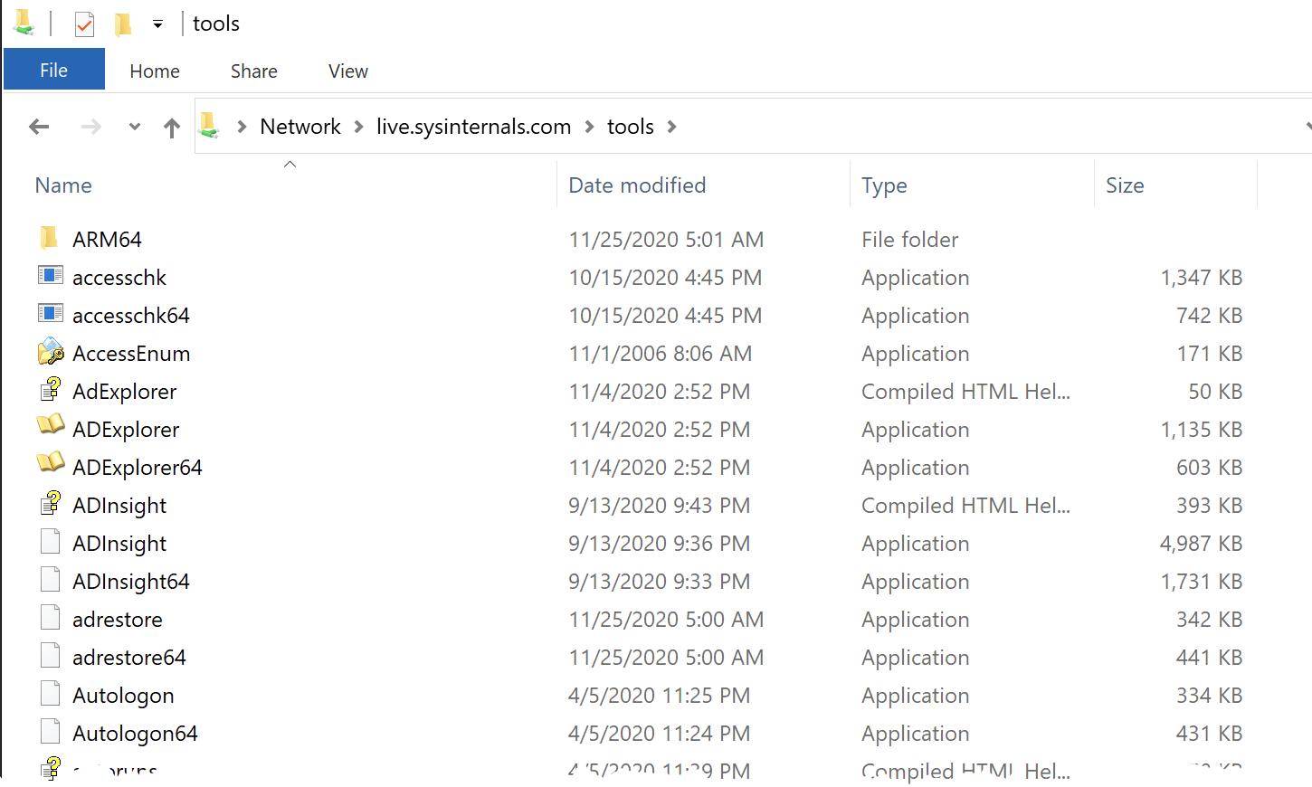Click the Autologon64 file icon
The image size is (1312, 787).
coord(51,731)
